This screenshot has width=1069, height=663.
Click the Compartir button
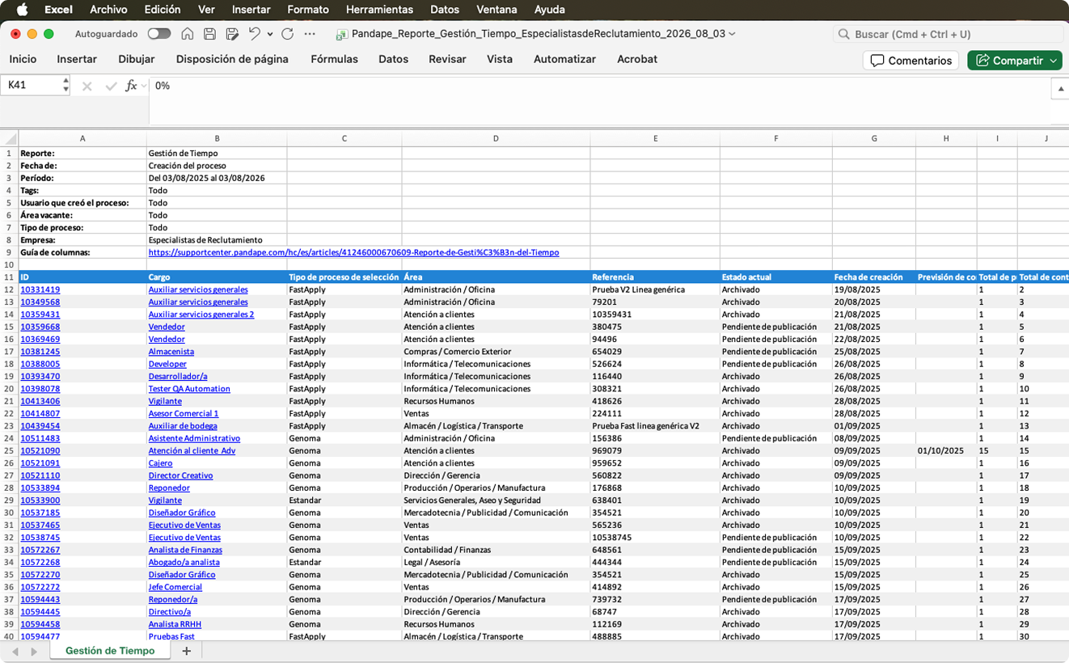pos(1009,61)
